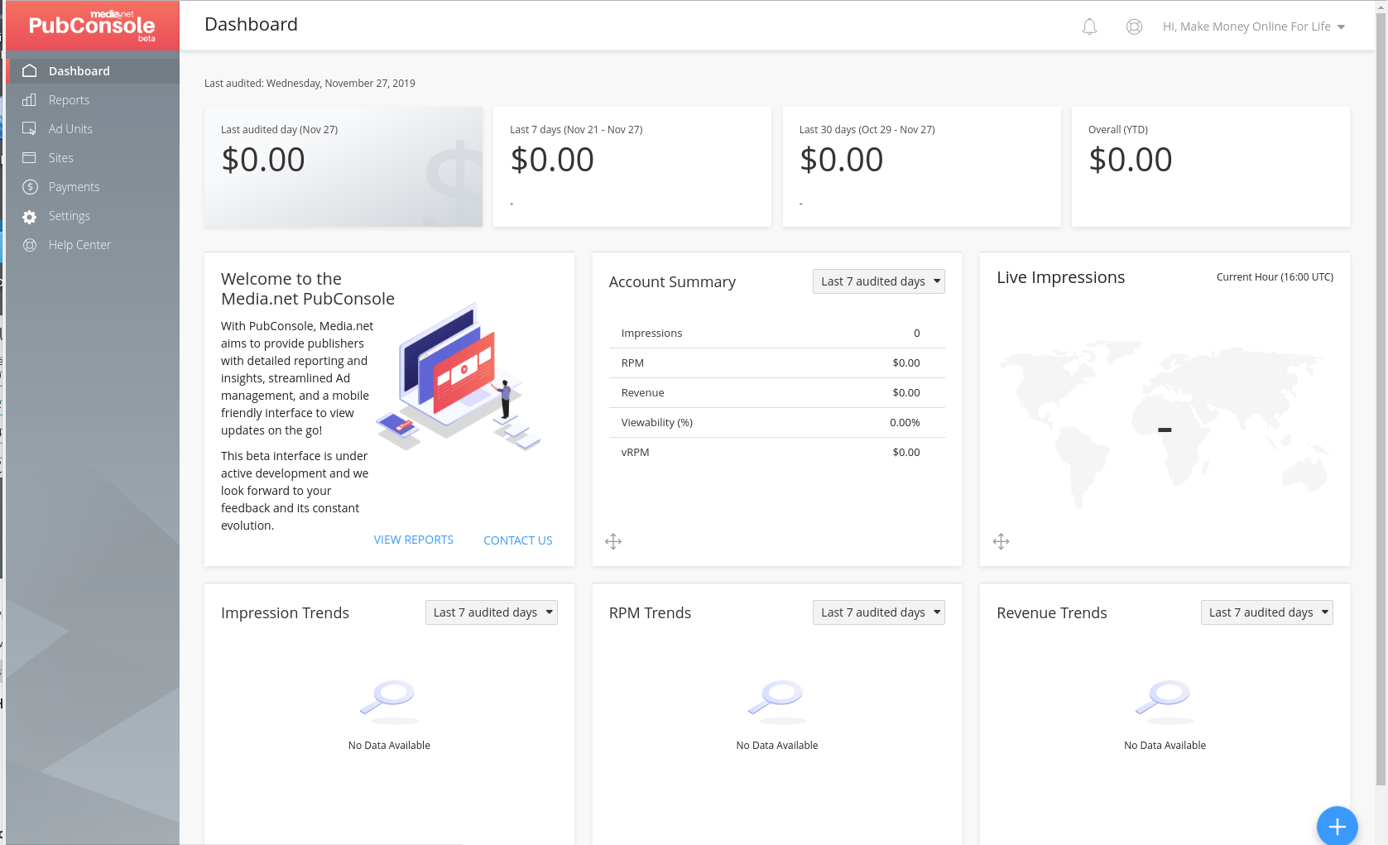Click the Payments dollar icon

(30, 186)
